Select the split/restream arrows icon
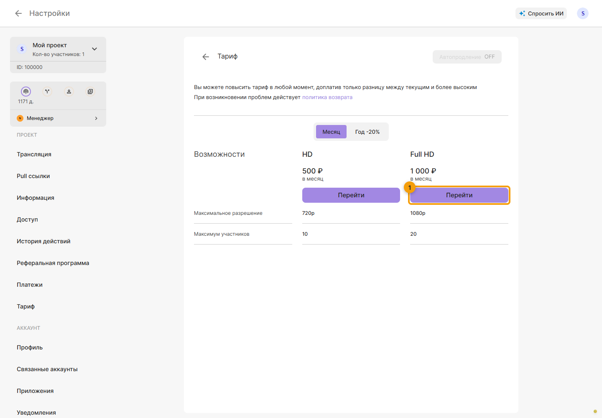This screenshot has height=418, width=602. (47, 91)
